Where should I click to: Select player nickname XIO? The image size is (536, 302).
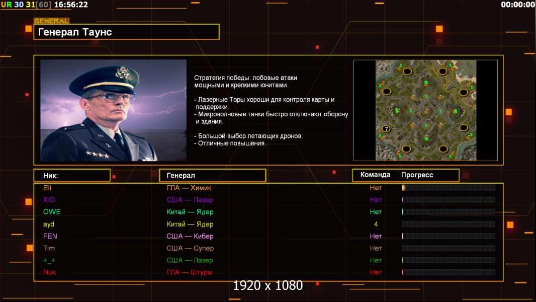tap(49, 200)
